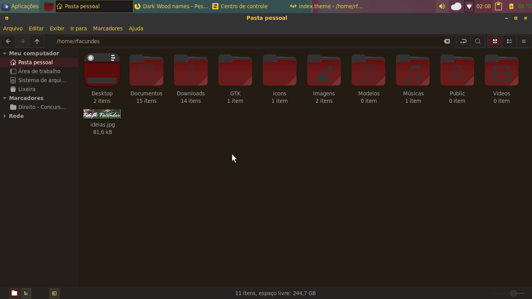Expand the Rede section
This screenshot has height=299, width=532.
click(5, 116)
